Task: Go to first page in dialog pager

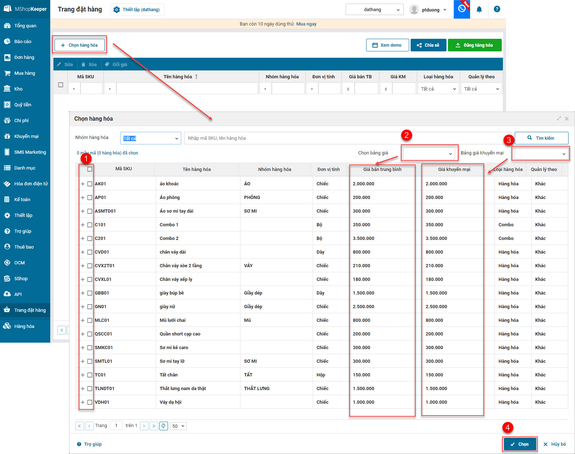Action: 80,426
